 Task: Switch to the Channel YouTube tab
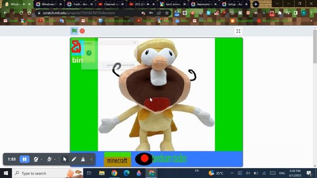pyautogui.click(x=111, y=4)
